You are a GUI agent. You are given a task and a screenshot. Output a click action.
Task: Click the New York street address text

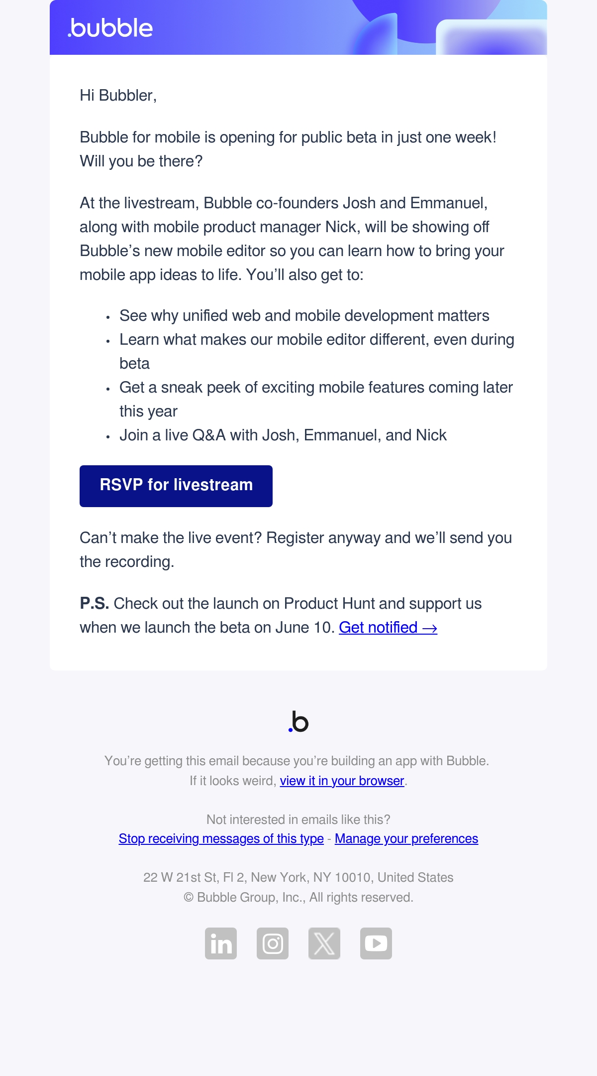point(298,877)
